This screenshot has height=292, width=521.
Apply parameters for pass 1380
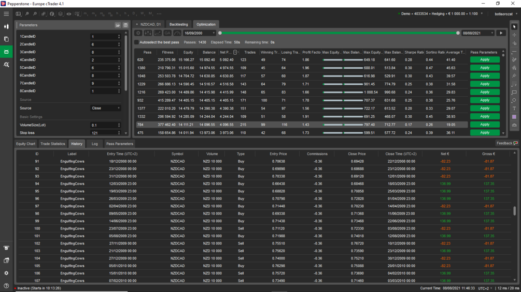pyautogui.click(x=485, y=68)
